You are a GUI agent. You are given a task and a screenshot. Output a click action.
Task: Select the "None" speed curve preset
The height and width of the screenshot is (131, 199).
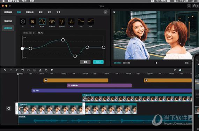point(23,21)
